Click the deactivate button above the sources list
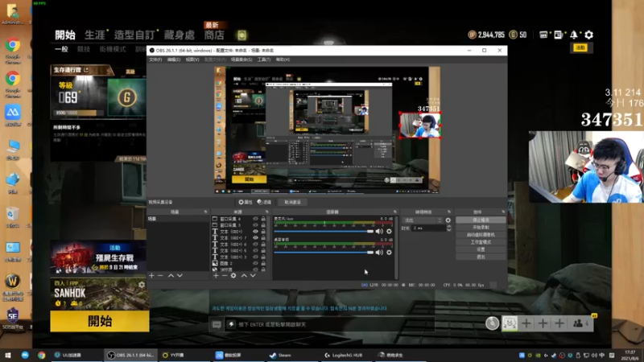This screenshot has height=362, width=644. click(292, 202)
